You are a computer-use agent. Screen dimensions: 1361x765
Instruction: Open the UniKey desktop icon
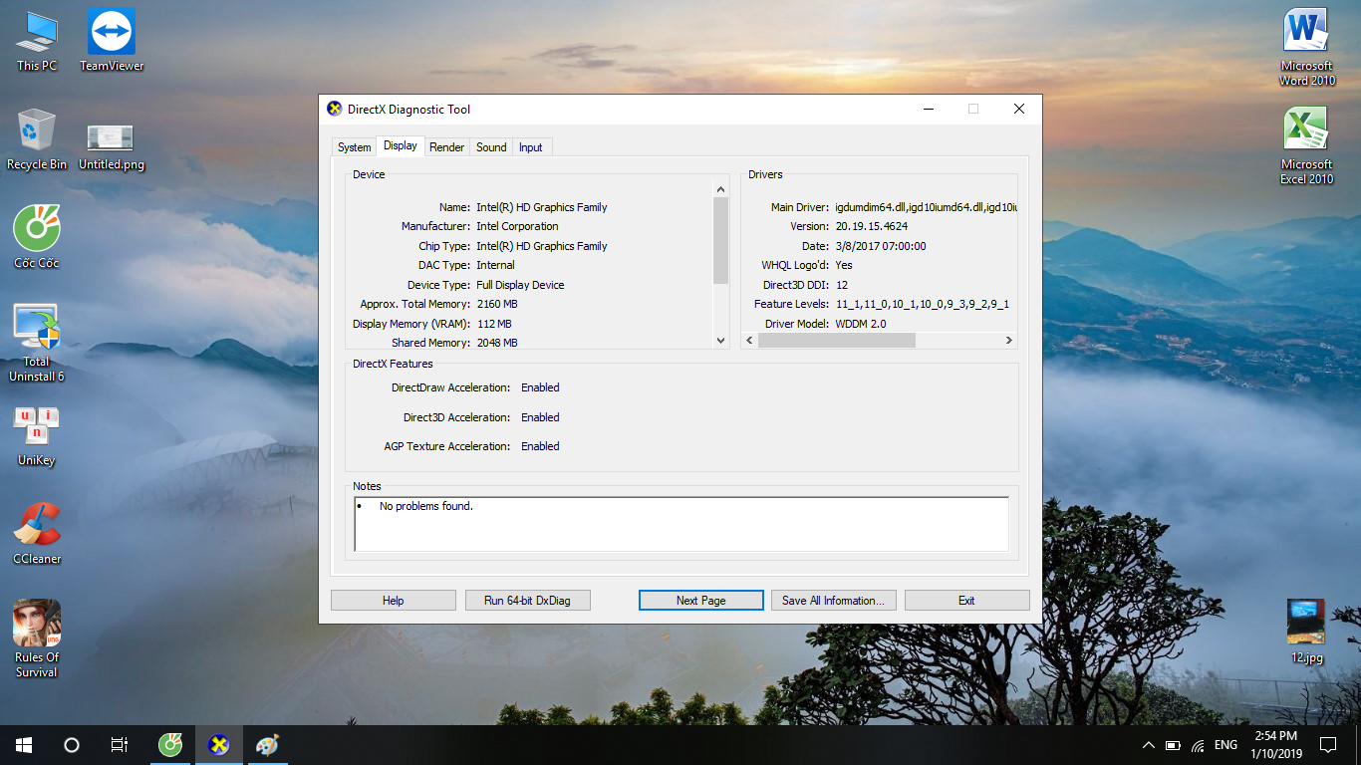coord(37,426)
